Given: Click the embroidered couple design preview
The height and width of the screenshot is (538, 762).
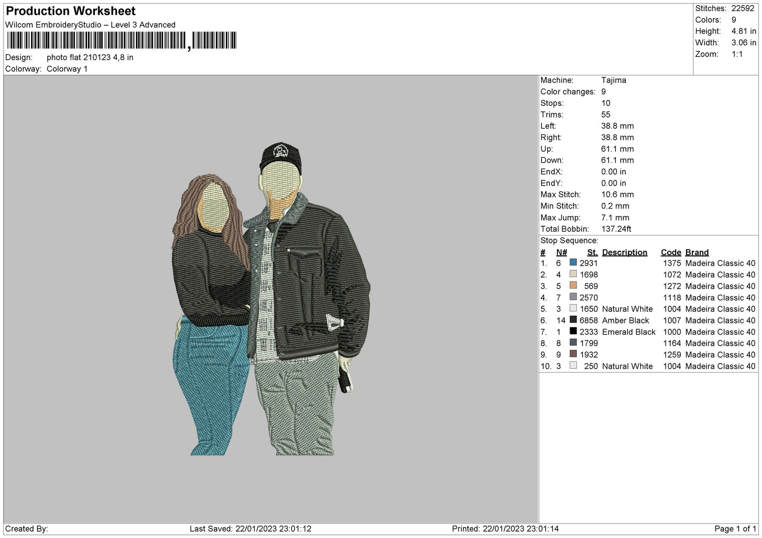Looking at the screenshot, I should [x=271, y=299].
